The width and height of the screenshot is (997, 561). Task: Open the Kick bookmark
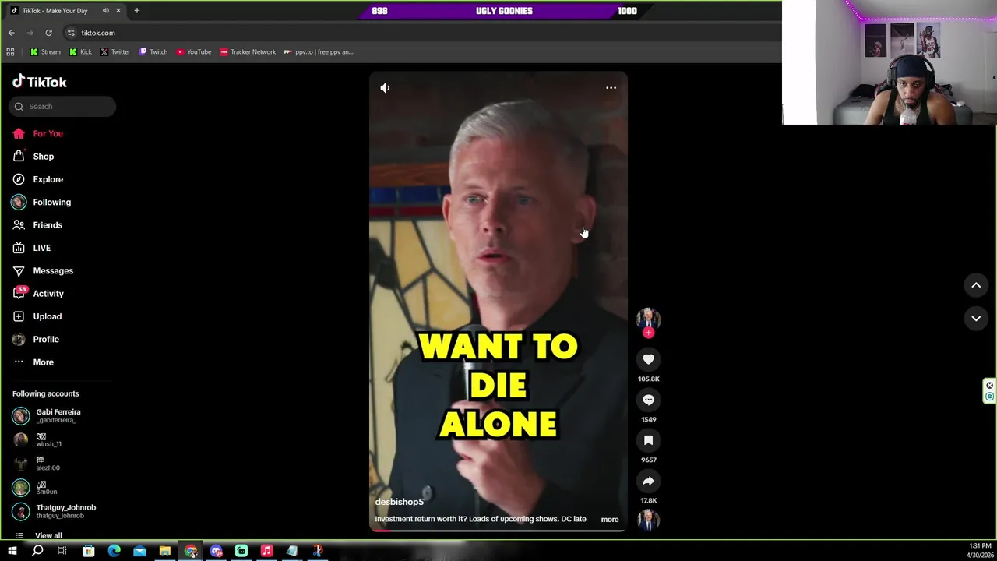80,52
